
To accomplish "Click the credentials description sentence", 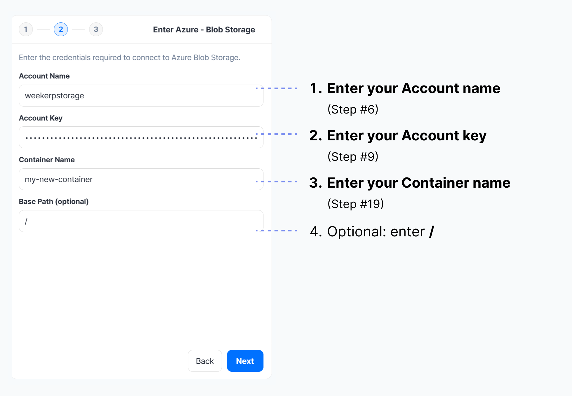I will [x=129, y=57].
